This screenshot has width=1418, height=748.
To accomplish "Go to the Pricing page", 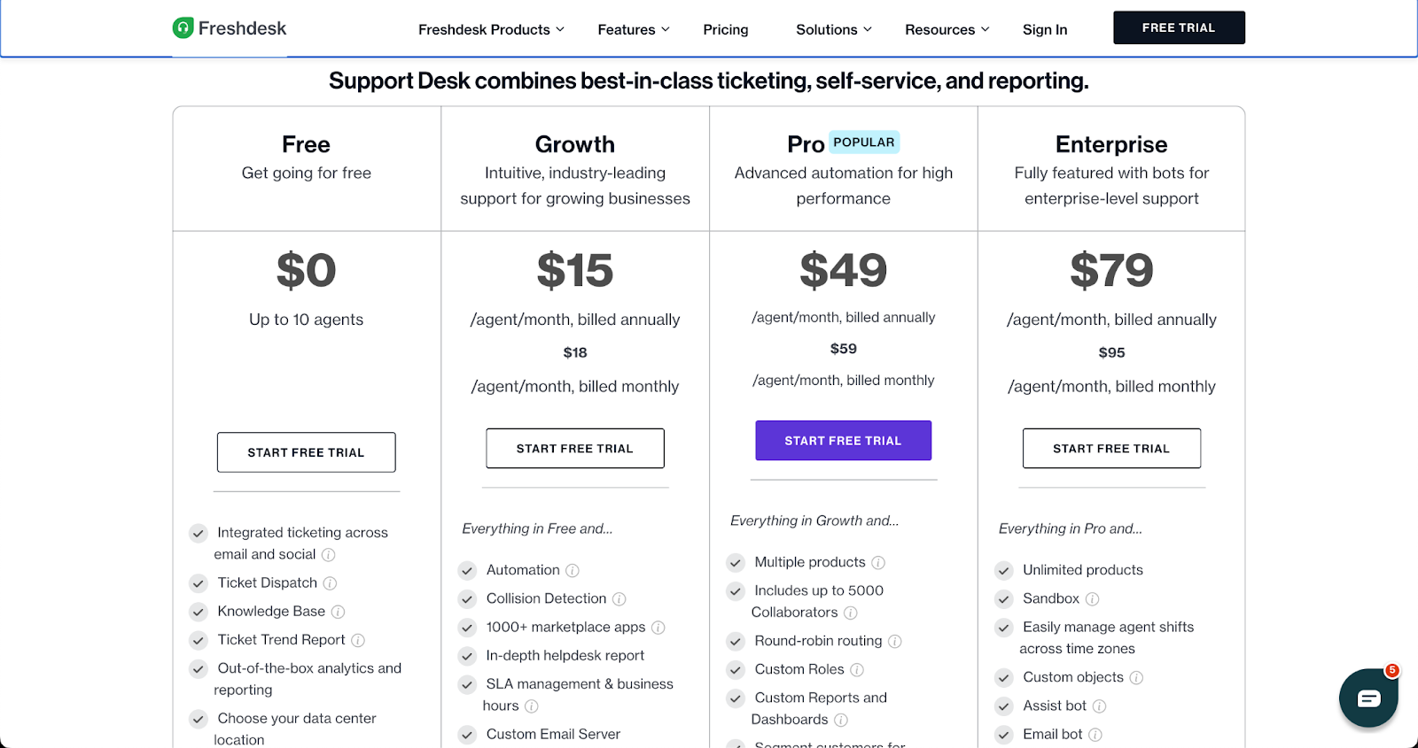I will (726, 29).
